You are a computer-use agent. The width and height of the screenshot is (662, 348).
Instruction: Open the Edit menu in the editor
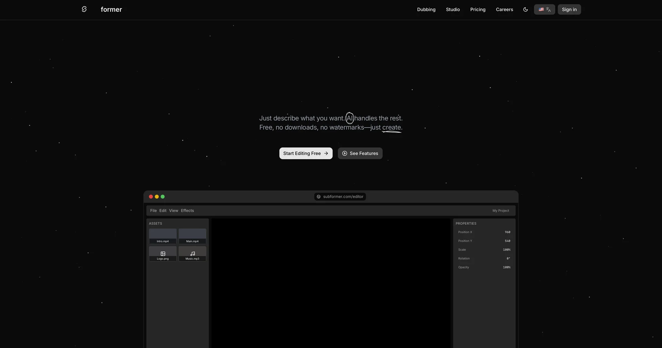tap(163, 211)
